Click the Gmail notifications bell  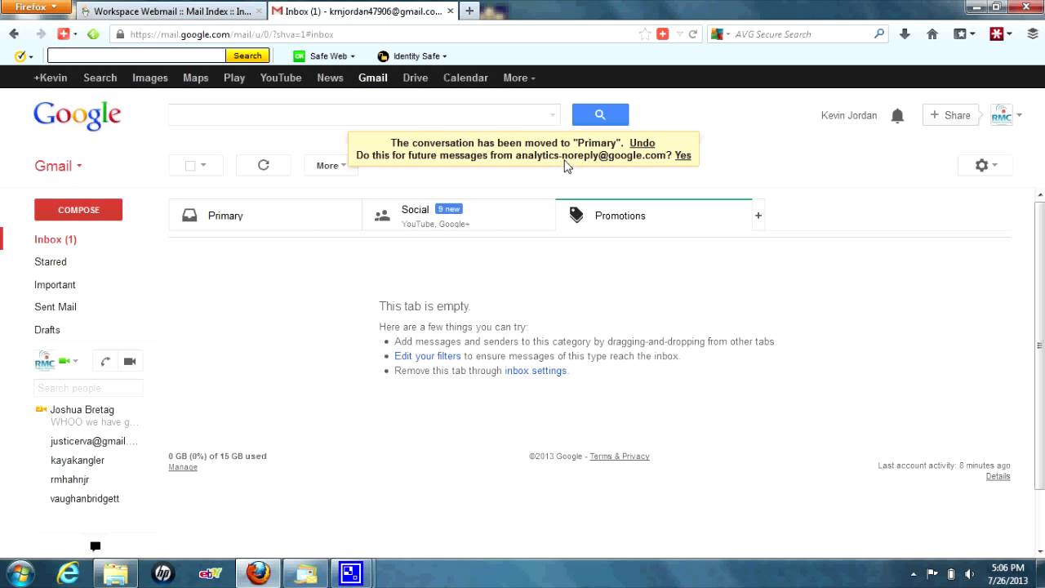[x=897, y=116]
